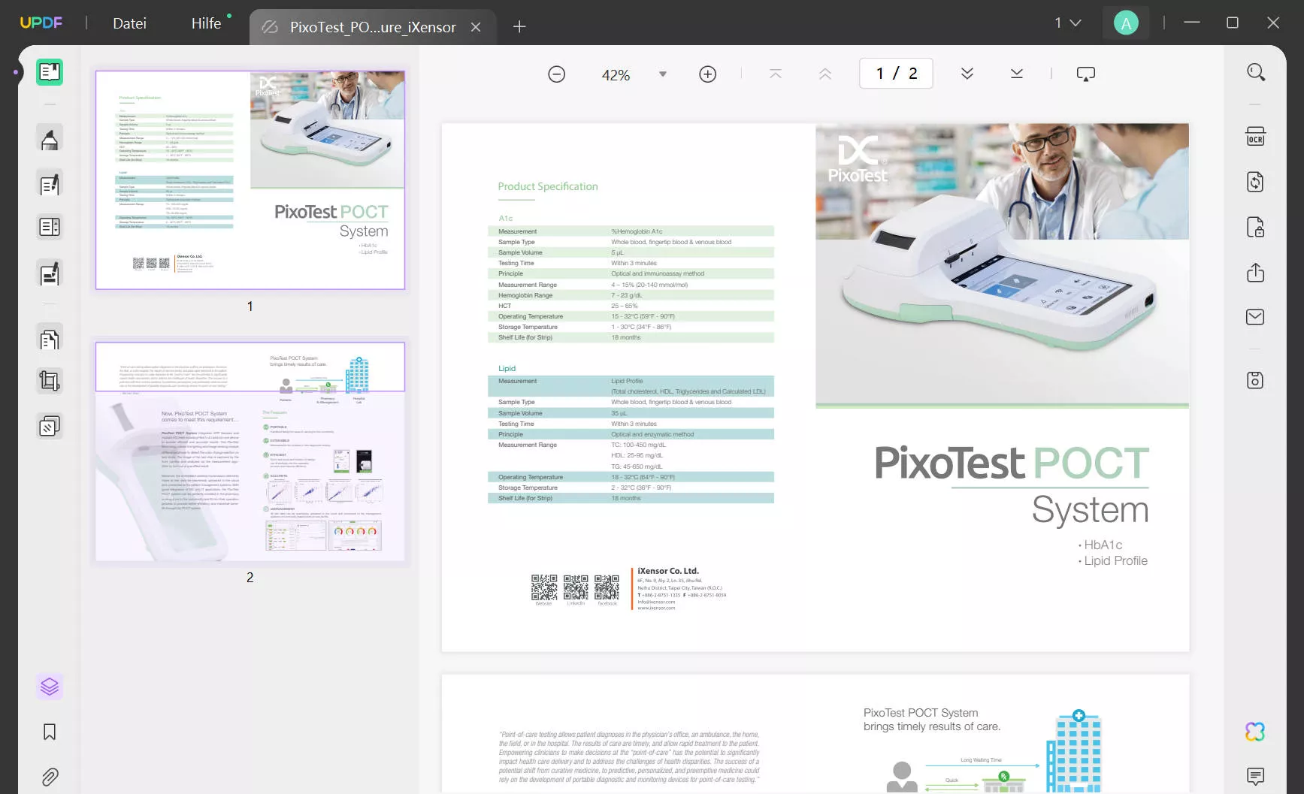Open the Watermark/Batch tool icon

50,427
